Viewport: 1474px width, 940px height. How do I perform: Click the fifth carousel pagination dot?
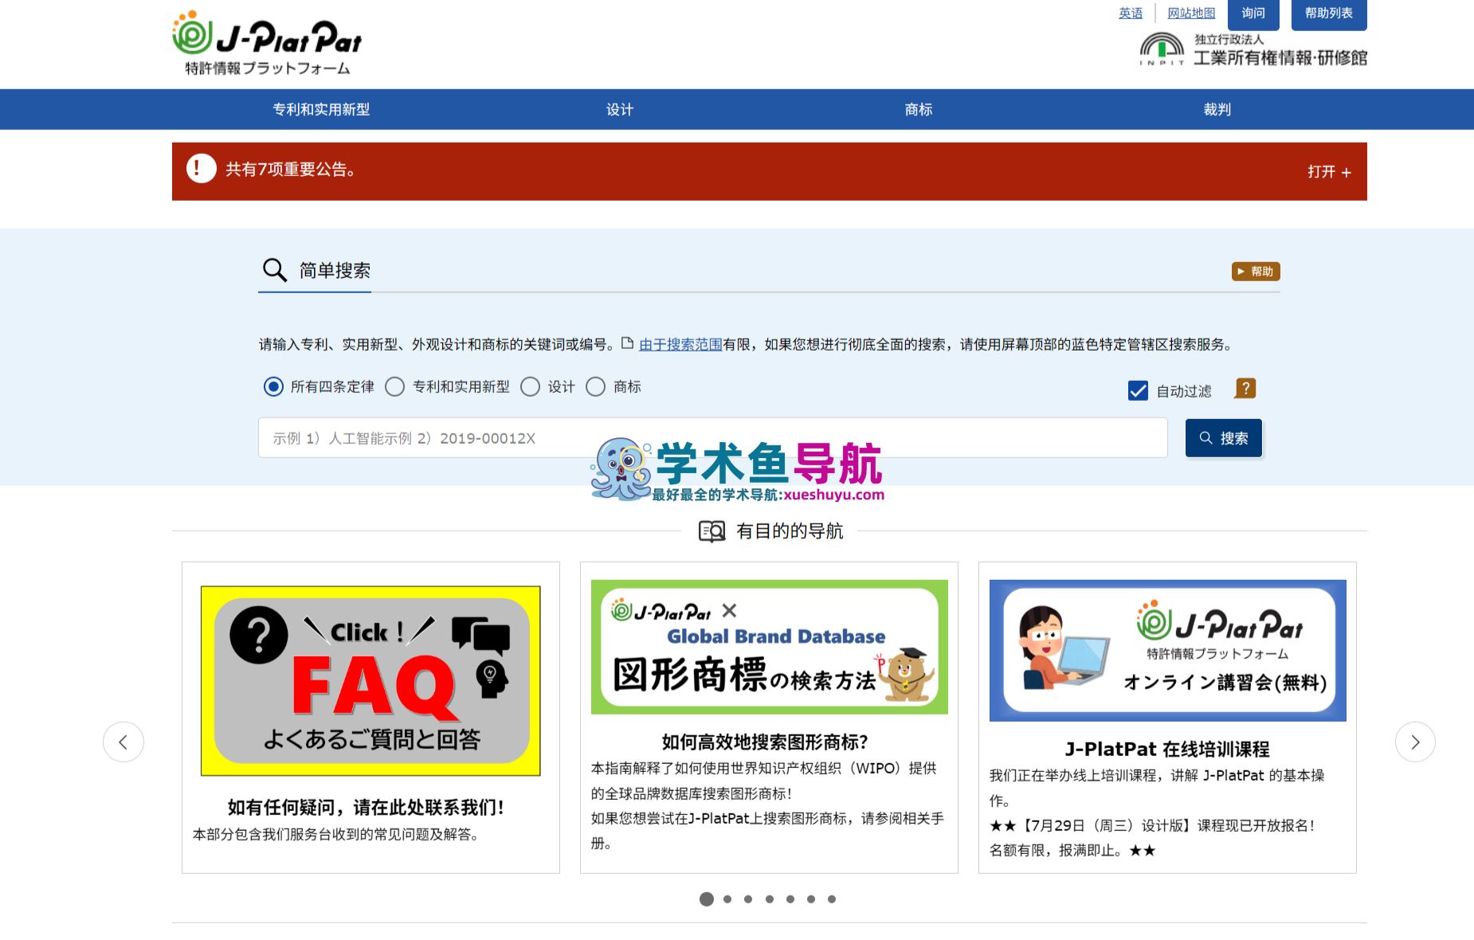pyautogui.click(x=790, y=899)
